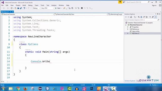162x91 pixels.
Task: Click Sync with Active Document icon
Action: (139, 17)
